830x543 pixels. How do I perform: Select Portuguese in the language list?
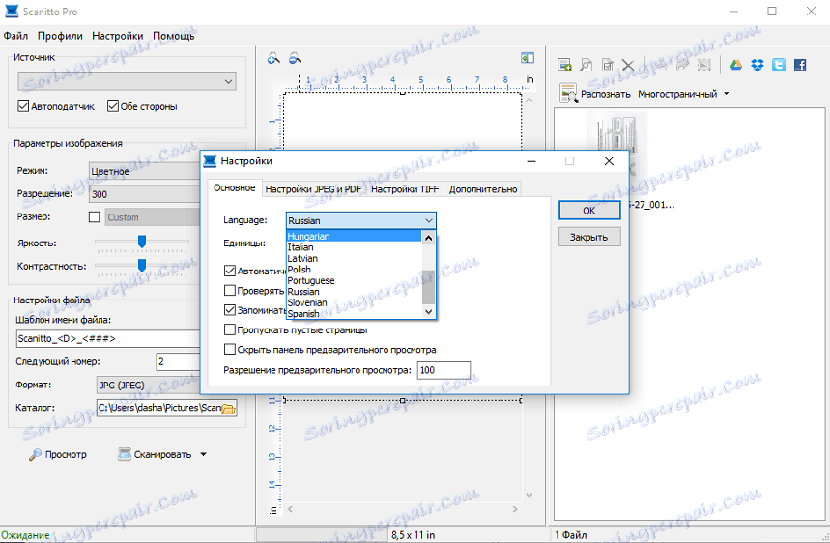click(354, 280)
